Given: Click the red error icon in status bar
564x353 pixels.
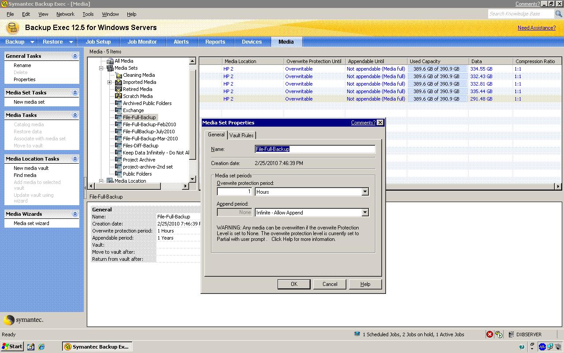Looking at the screenshot, I should [x=490, y=334].
